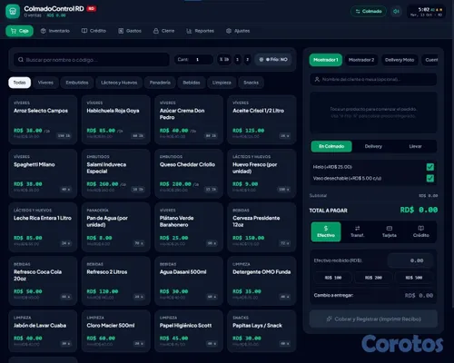Click the RD$ 500 quick cash button
Image resolution: width=454 pixels, height=363 pixels.
[414, 278]
